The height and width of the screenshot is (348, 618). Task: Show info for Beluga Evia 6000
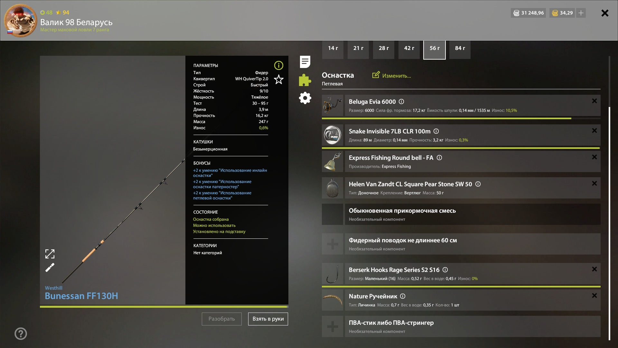click(x=401, y=102)
